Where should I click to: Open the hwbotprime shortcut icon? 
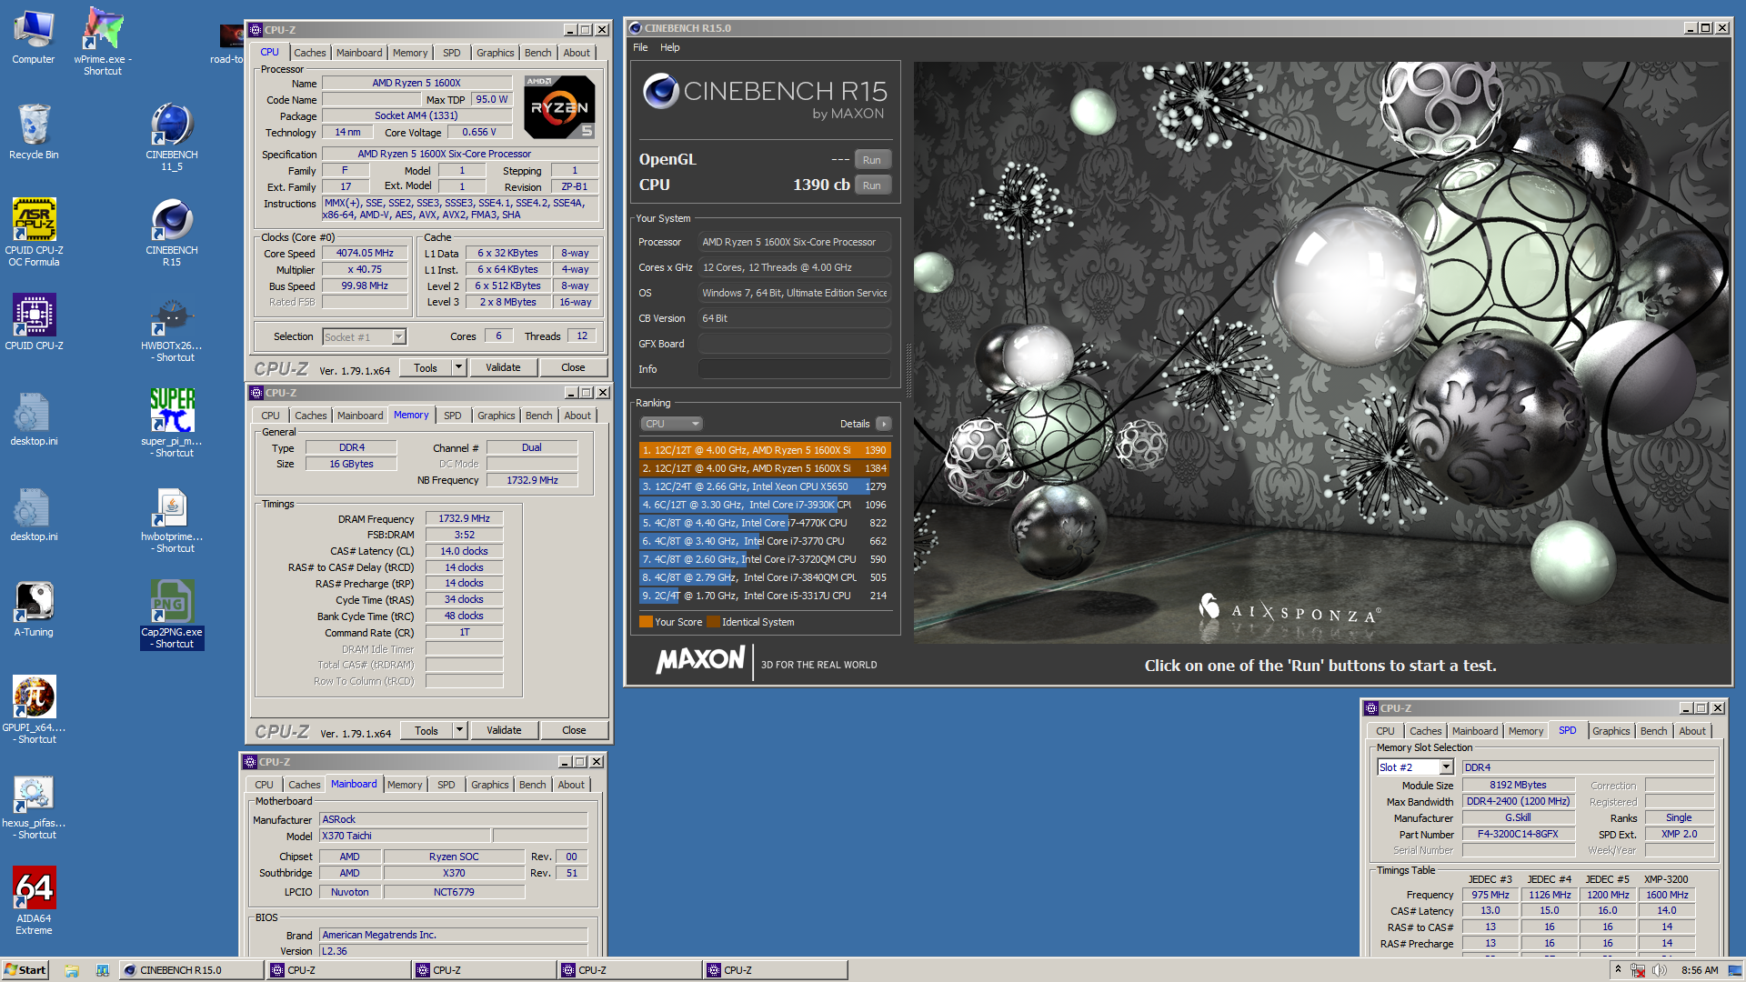[x=172, y=520]
